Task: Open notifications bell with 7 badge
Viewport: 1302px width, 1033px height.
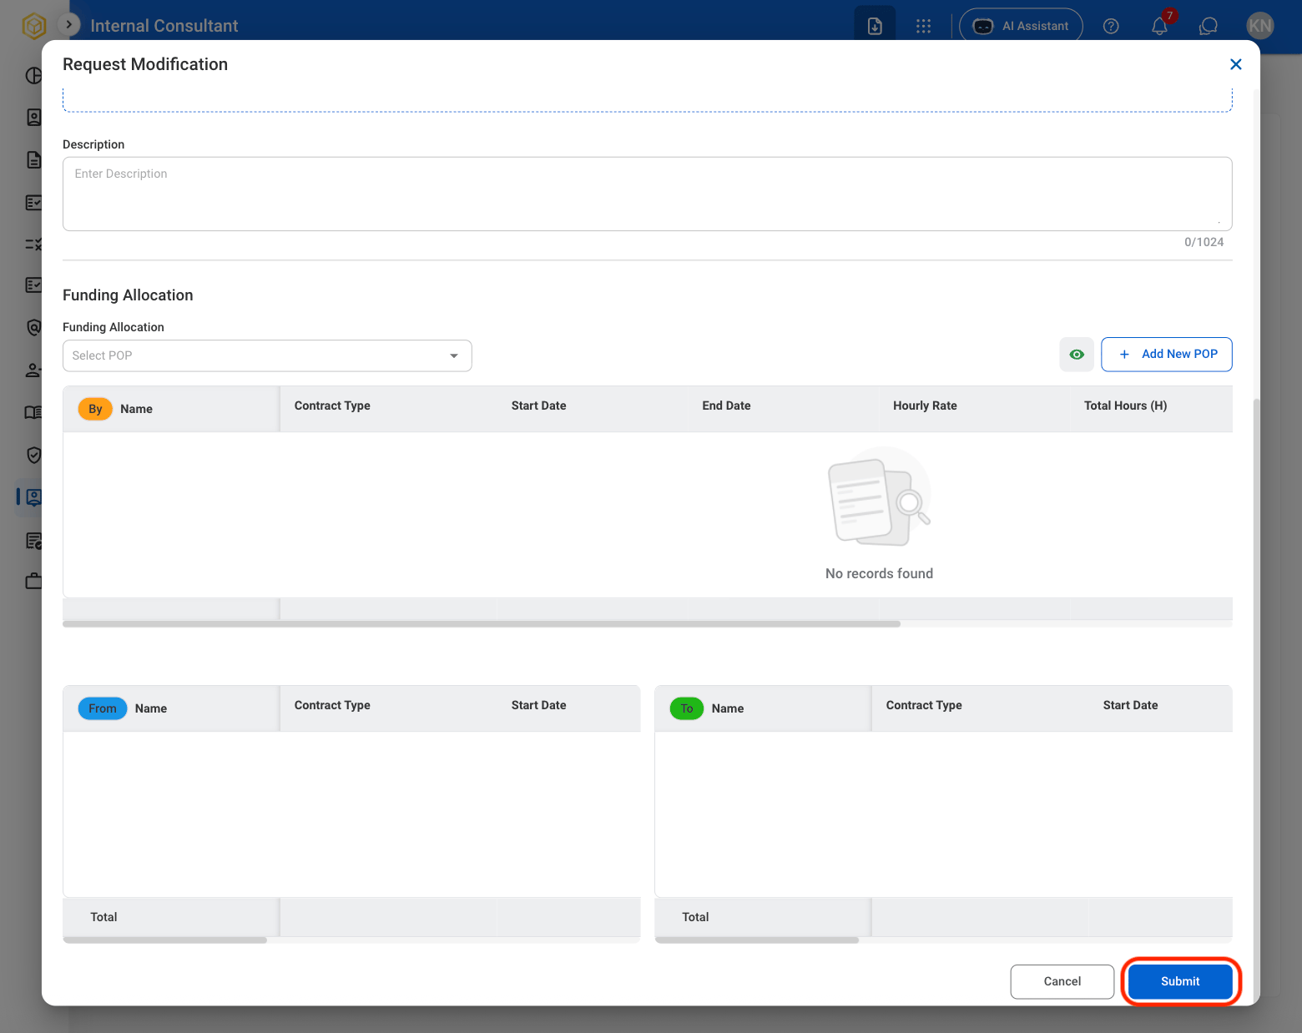Action: pos(1159,26)
